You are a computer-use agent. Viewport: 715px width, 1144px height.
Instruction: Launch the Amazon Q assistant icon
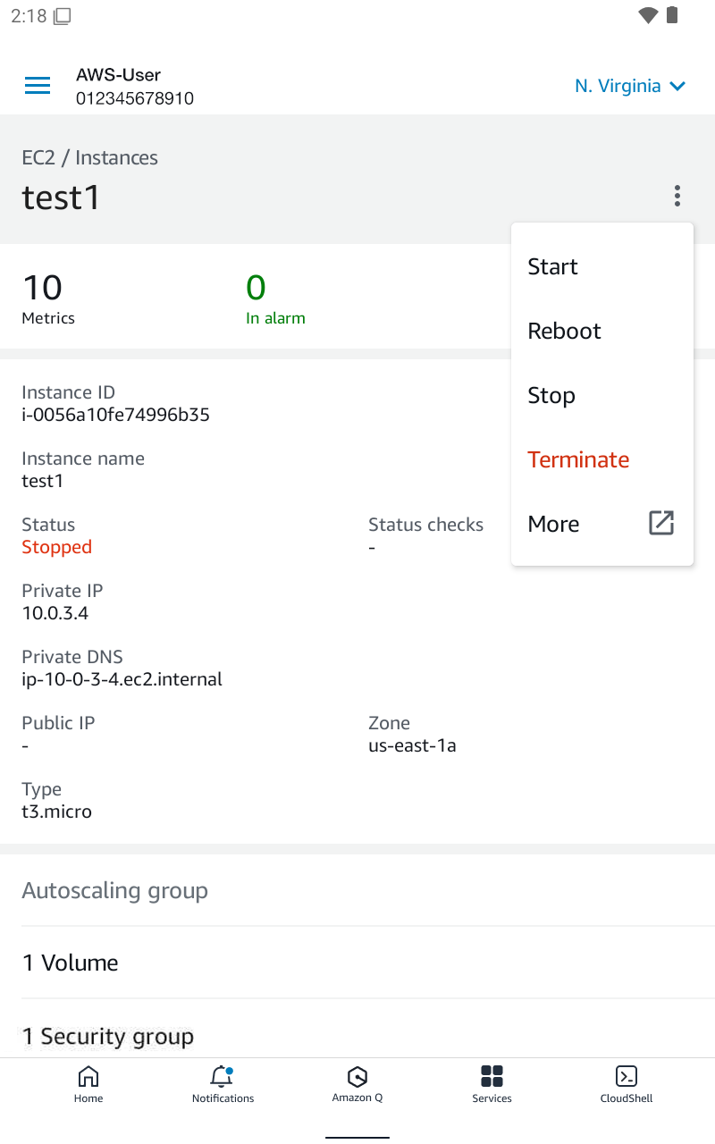click(x=357, y=1075)
